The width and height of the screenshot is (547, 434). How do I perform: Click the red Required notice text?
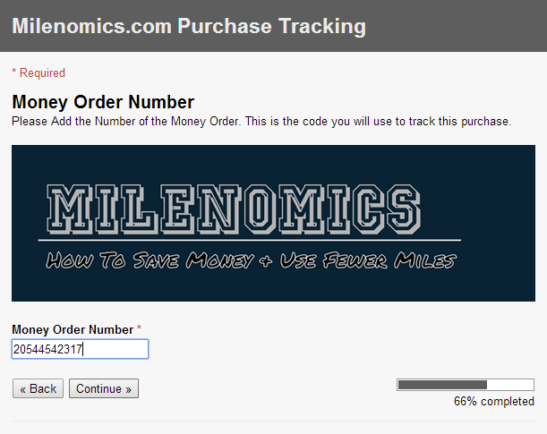pyautogui.click(x=38, y=72)
